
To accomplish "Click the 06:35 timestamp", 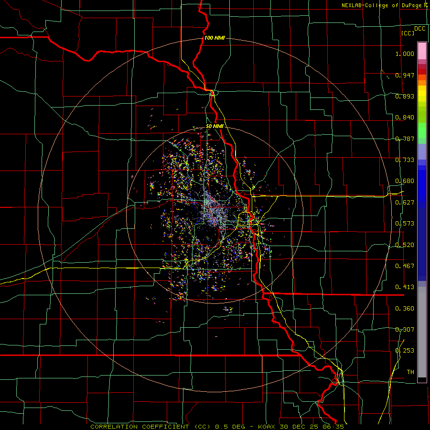I will pos(333,427).
